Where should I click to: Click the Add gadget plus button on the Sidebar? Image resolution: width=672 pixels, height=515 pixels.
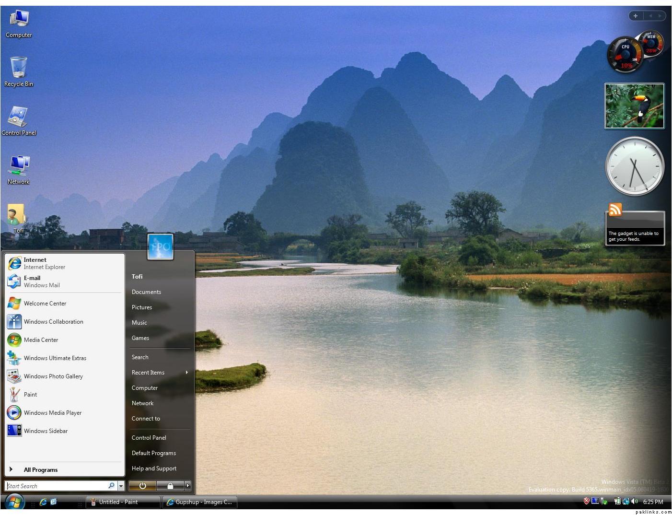[636, 16]
